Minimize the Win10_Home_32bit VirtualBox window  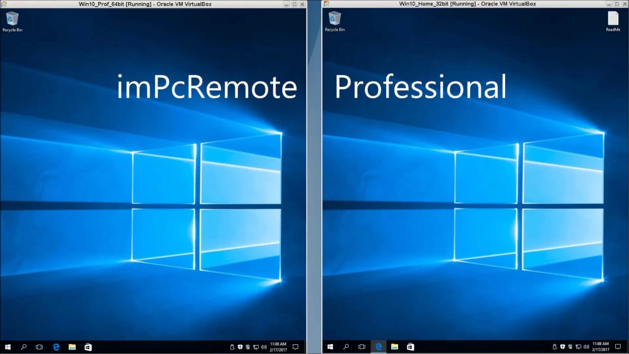(609, 4)
